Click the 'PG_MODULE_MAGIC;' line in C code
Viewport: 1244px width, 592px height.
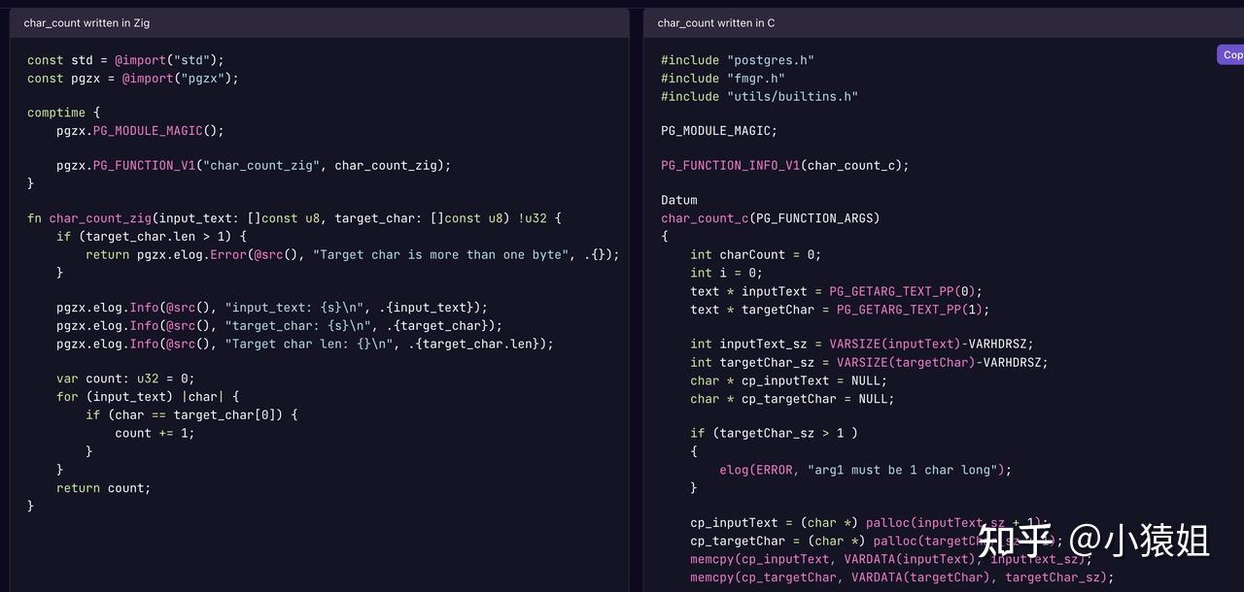[x=719, y=131]
